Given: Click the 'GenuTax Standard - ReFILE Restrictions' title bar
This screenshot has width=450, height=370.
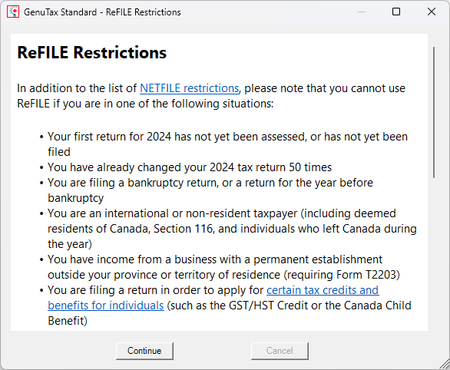Looking at the screenshot, I should tap(102, 12).
